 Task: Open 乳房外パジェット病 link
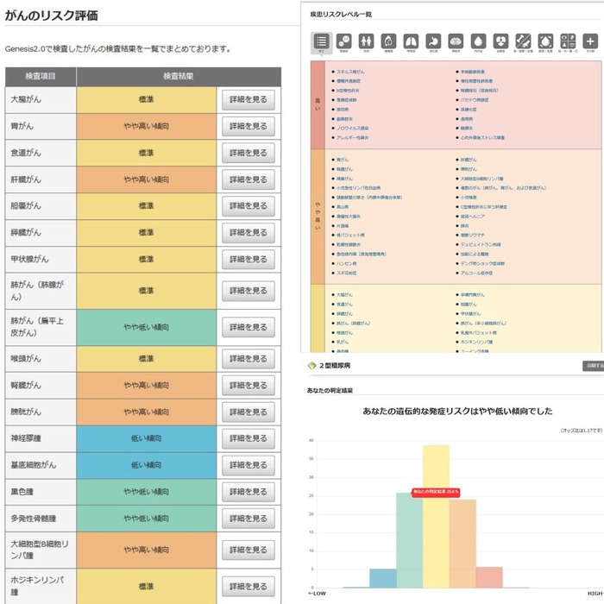point(478,332)
